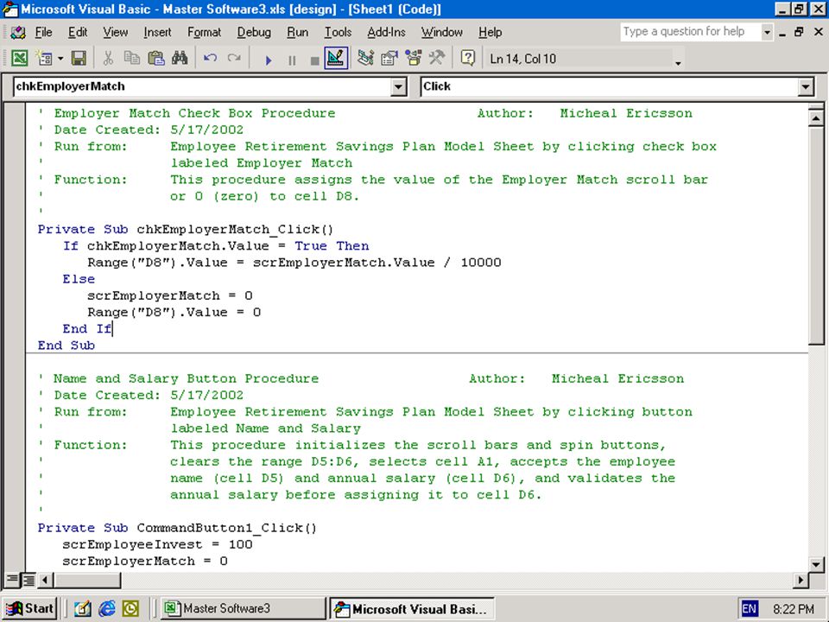Click the Range("D8").Value = 0 line
This screenshot has width=829, height=622.
point(174,313)
